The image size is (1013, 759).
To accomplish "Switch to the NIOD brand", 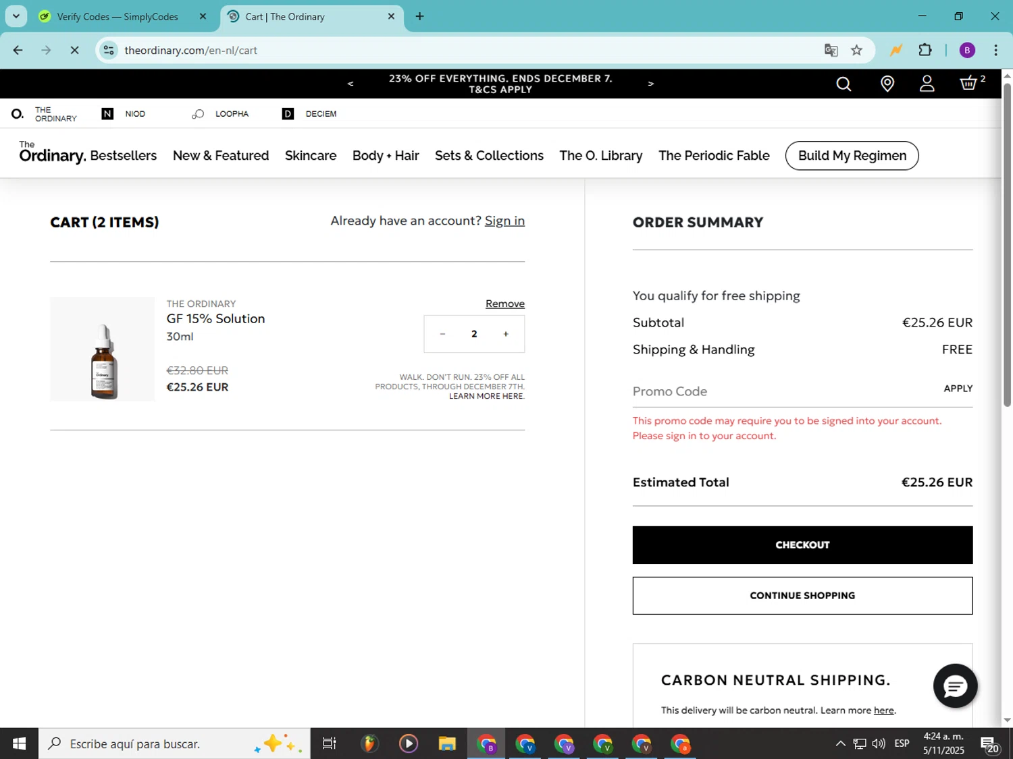I will point(124,114).
